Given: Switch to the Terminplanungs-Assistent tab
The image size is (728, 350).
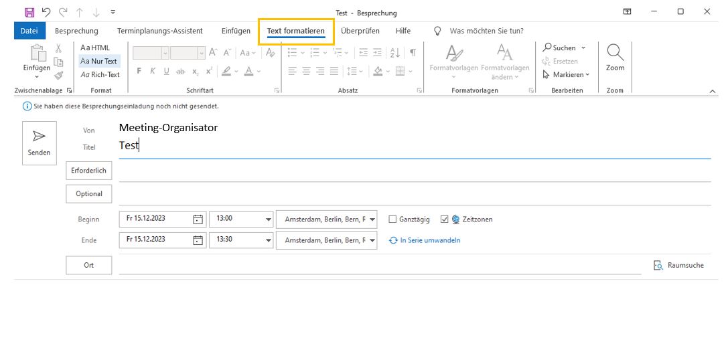Looking at the screenshot, I should (159, 31).
